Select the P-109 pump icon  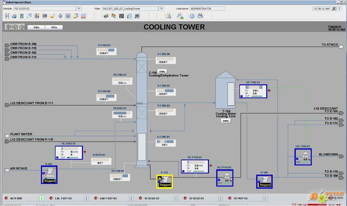coord(264,181)
